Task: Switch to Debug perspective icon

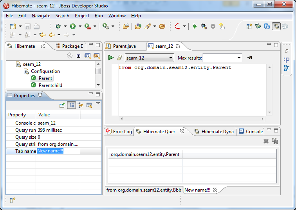Action: [x=258, y=26]
